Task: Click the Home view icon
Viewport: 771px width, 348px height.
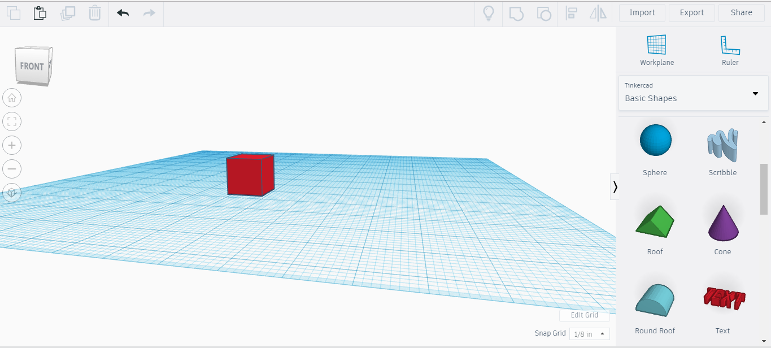Action: click(12, 98)
